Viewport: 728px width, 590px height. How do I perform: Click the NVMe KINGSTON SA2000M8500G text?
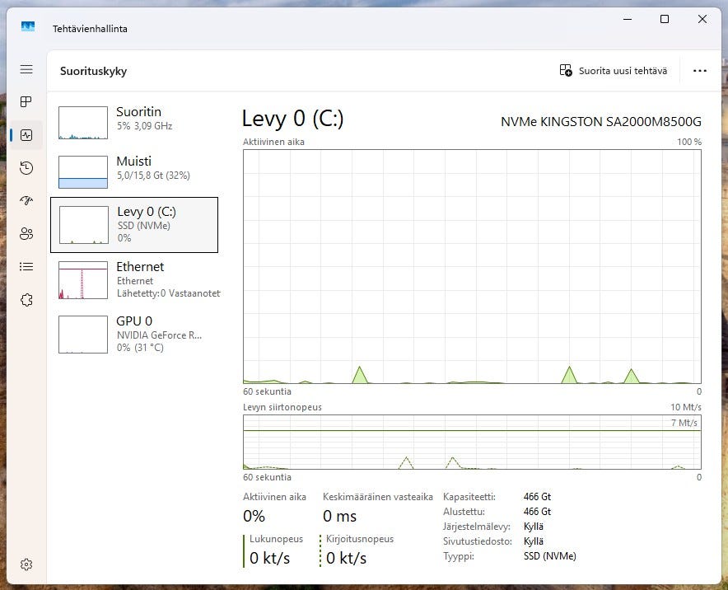(601, 122)
